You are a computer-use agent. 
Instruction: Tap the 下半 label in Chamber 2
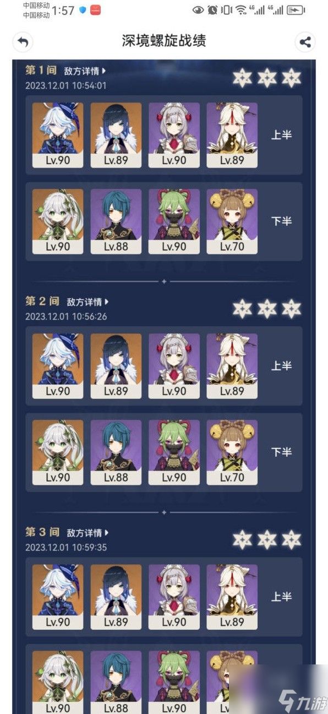pyautogui.click(x=281, y=452)
